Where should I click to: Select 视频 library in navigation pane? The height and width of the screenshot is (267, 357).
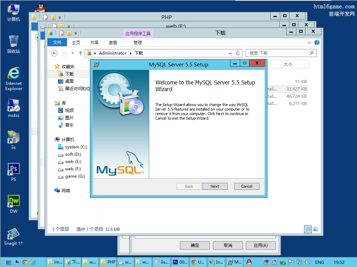tap(69, 110)
